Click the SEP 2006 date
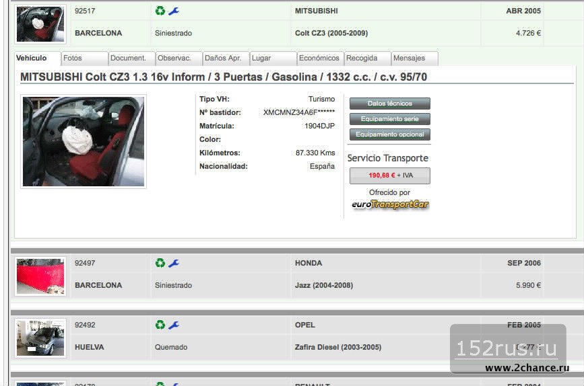 pyautogui.click(x=523, y=263)
